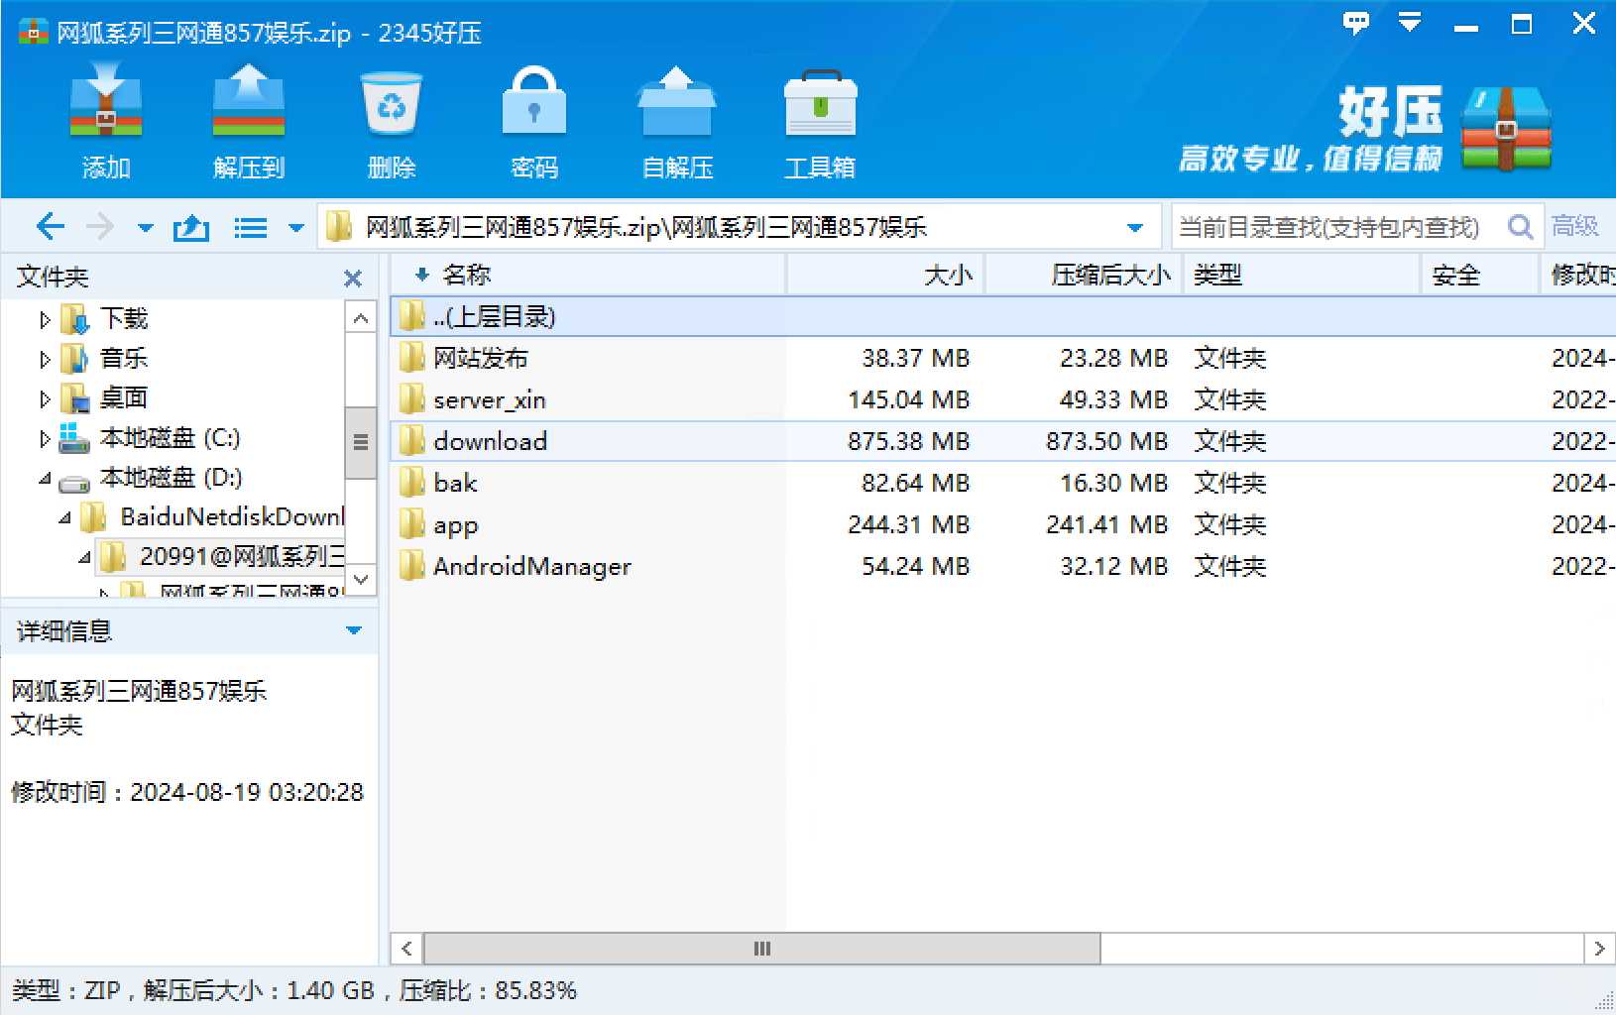This screenshot has height=1015, width=1616.
Task: Collapse the 详细信息 panel arrow
Action: point(354,630)
